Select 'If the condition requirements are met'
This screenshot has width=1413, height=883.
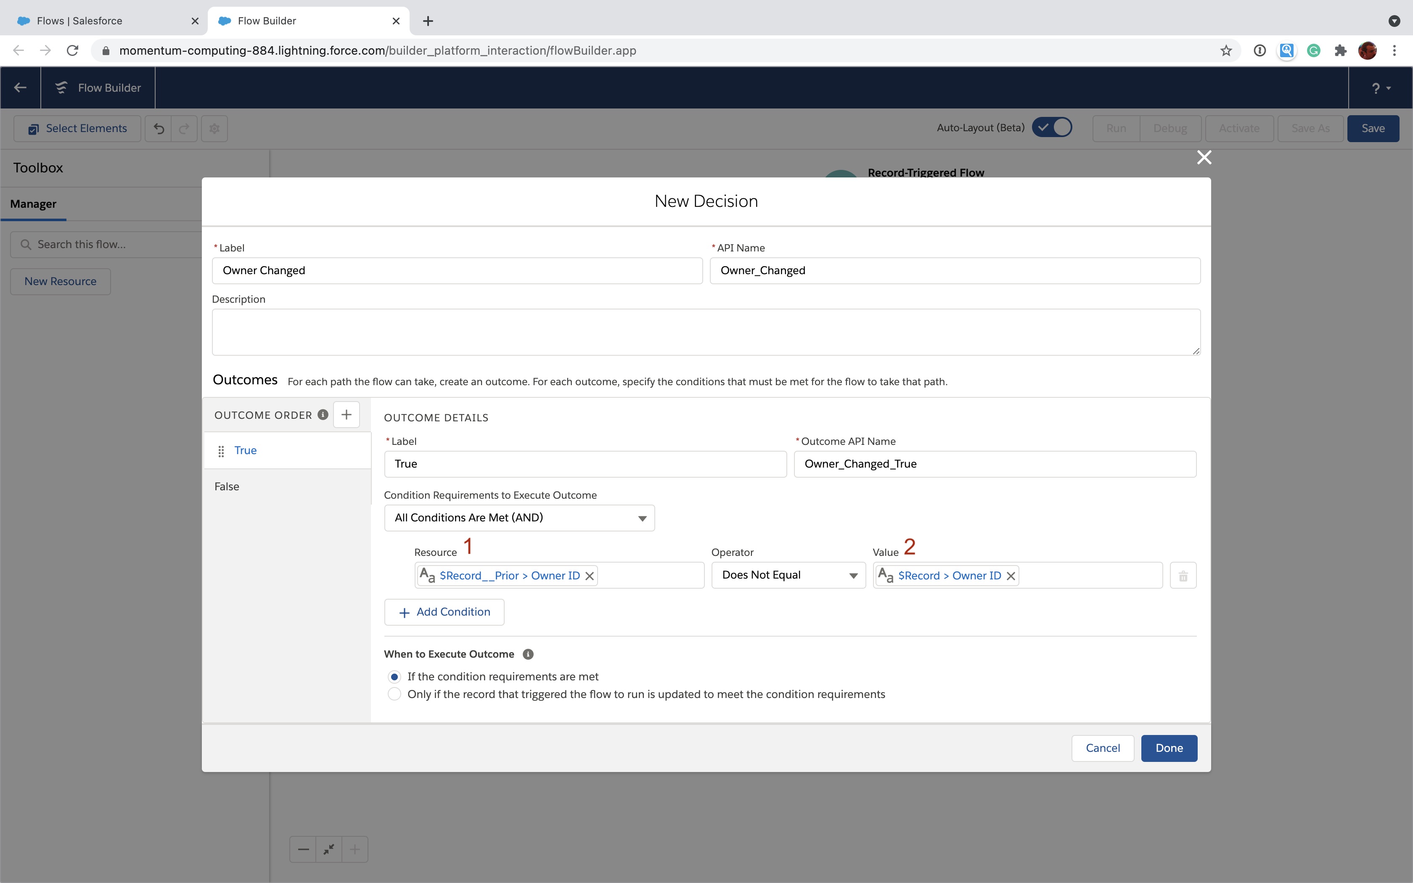pos(395,676)
